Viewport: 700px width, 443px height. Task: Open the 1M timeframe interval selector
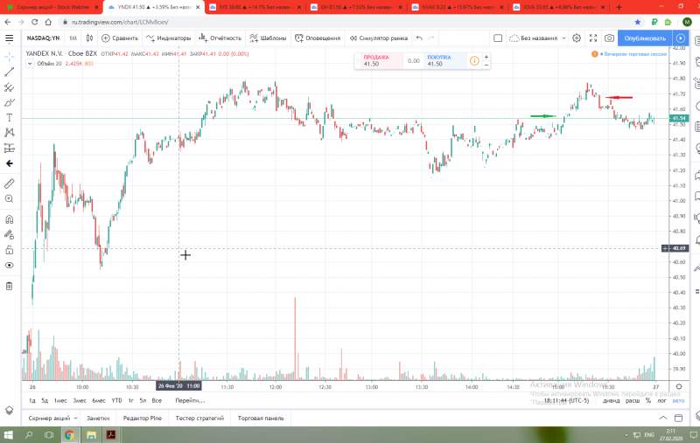tap(73, 38)
